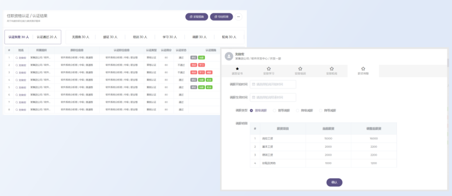Click the 所属组织 column header
Image resolution: width=452 pixels, height=196 pixels.
click(41, 50)
